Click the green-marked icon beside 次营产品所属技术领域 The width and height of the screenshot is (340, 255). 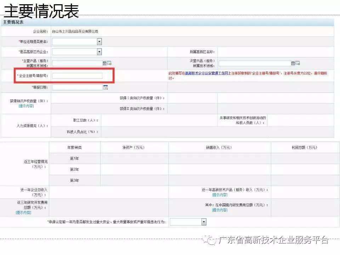(x=297, y=63)
